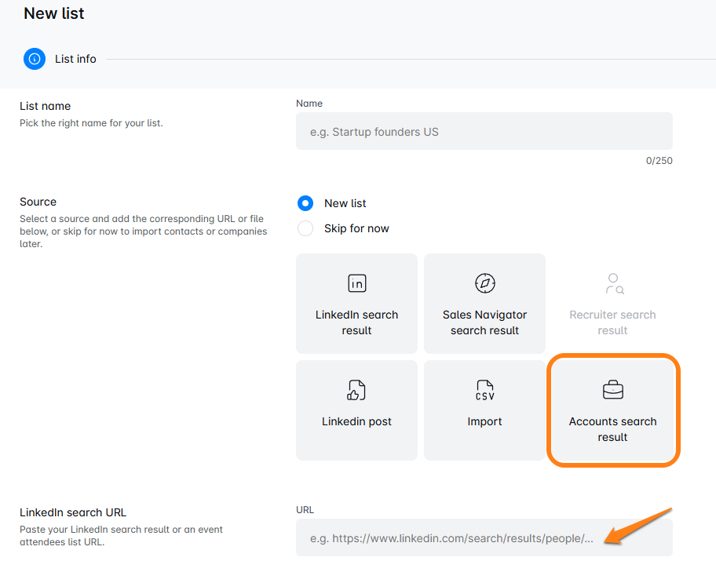Image resolution: width=716 pixels, height=572 pixels.
Task: Click the CSV file Import icon
Action: 484,390
